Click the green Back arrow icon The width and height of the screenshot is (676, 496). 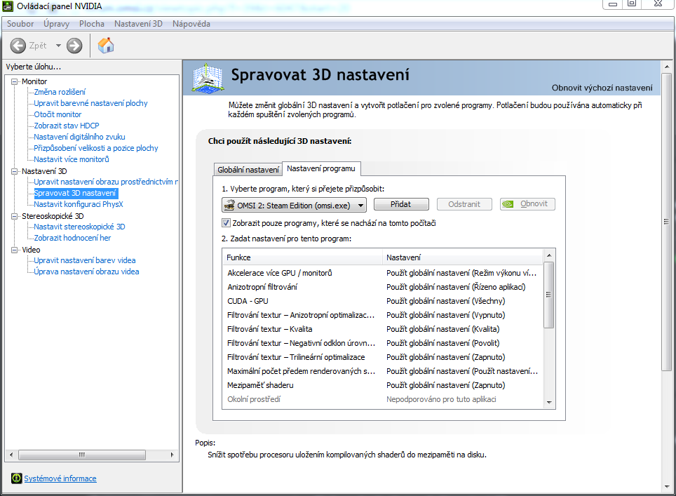[x=18, y=46]
